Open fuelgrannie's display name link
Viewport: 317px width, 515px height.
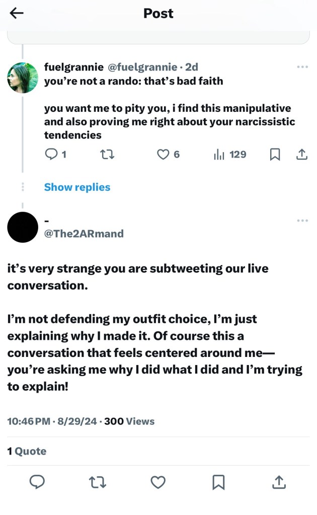pos(73,67)
